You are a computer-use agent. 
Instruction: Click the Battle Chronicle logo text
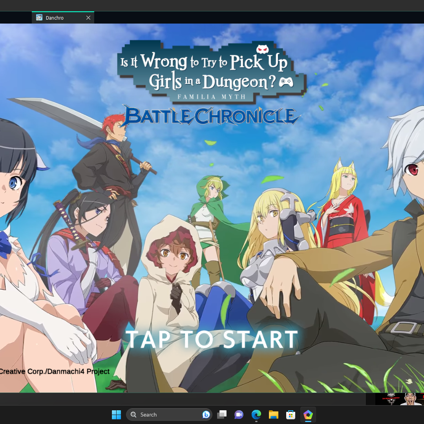click(211, 116)
